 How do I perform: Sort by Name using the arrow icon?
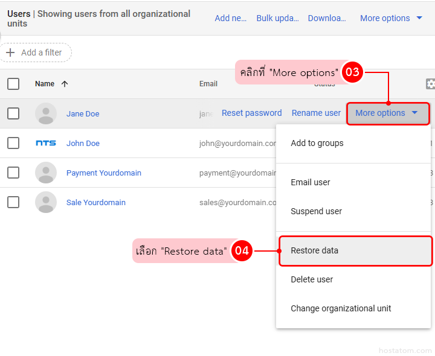point(65,84)
